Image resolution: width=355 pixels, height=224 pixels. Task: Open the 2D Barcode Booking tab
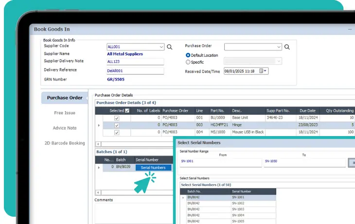coord(65,143)
